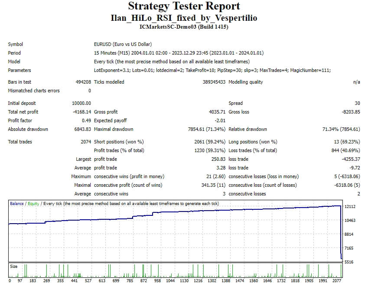Viewport: 368px width, 283px height.
Task: Click the 'Period' row label
Action: click(x=14, y=53)
